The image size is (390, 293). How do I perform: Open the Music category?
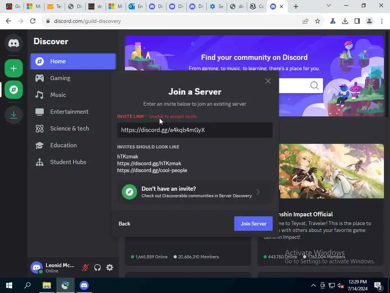pos(73,95)
